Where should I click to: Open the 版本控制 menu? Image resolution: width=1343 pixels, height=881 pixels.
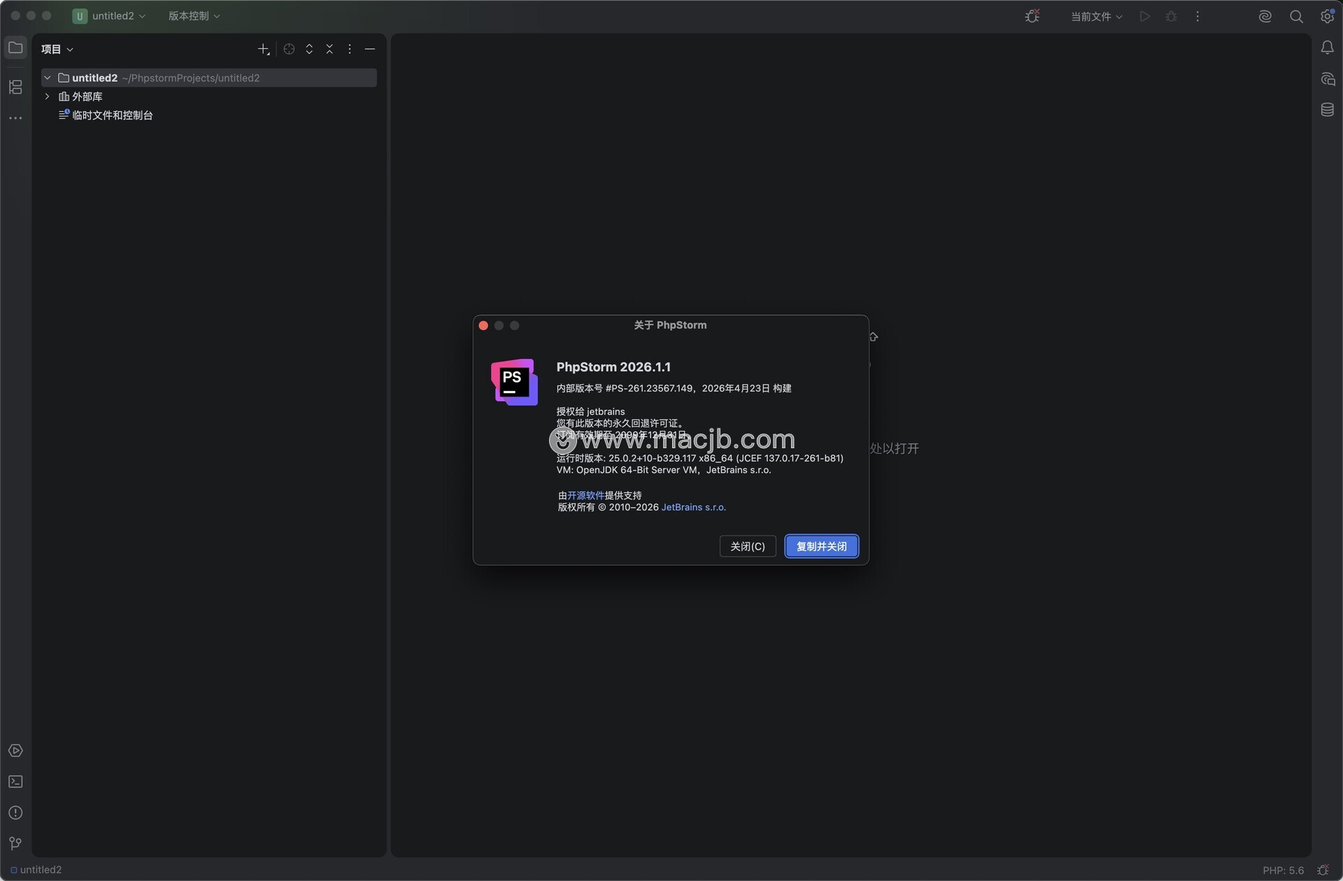click(x=194, y=15)
